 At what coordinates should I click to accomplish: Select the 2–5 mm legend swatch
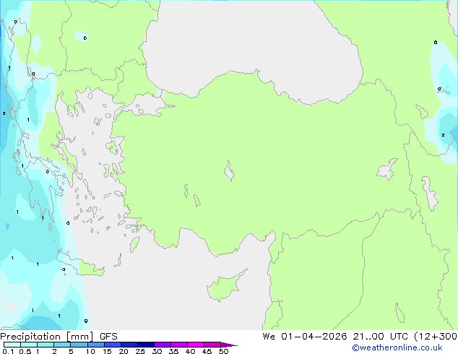62,345
